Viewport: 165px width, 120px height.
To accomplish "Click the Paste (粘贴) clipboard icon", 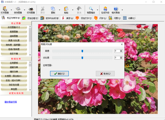I will point(66,9).
